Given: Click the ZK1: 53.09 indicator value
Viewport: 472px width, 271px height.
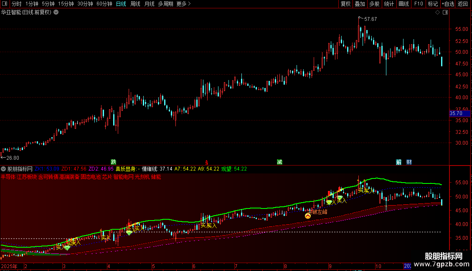Looking at the screenshot, I should [x=47, y=169].
